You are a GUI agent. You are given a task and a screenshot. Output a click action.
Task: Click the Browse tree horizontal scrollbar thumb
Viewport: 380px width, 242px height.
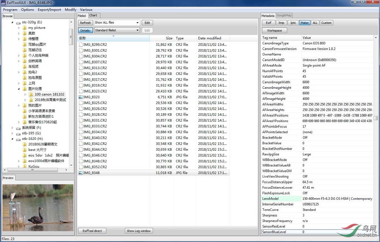[x=33, y=170]
